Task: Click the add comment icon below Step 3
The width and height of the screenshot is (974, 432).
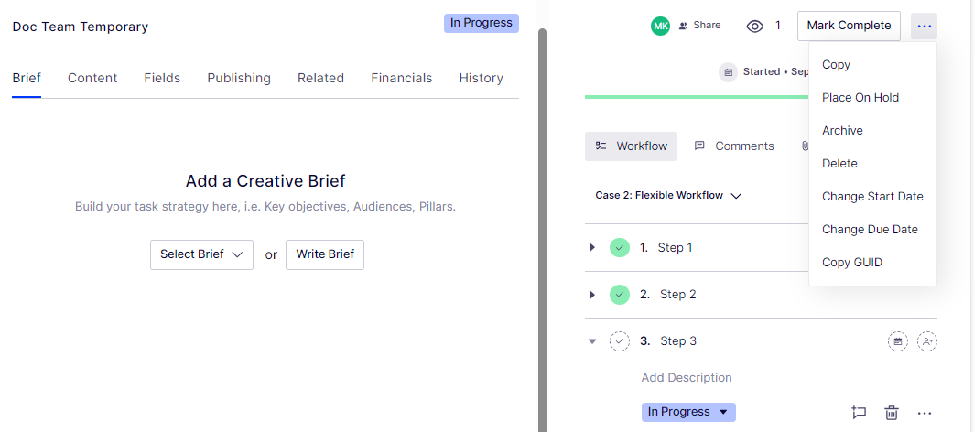Action: click(859, 412)
